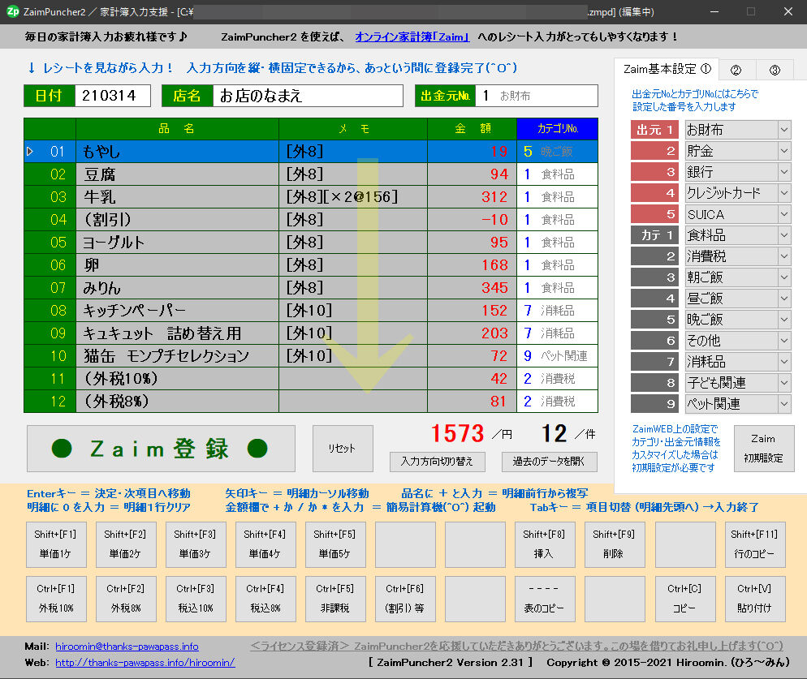This screenshot has height=679, width=807.
Task: Click the 表のコピー button
Action: [545, 599]
